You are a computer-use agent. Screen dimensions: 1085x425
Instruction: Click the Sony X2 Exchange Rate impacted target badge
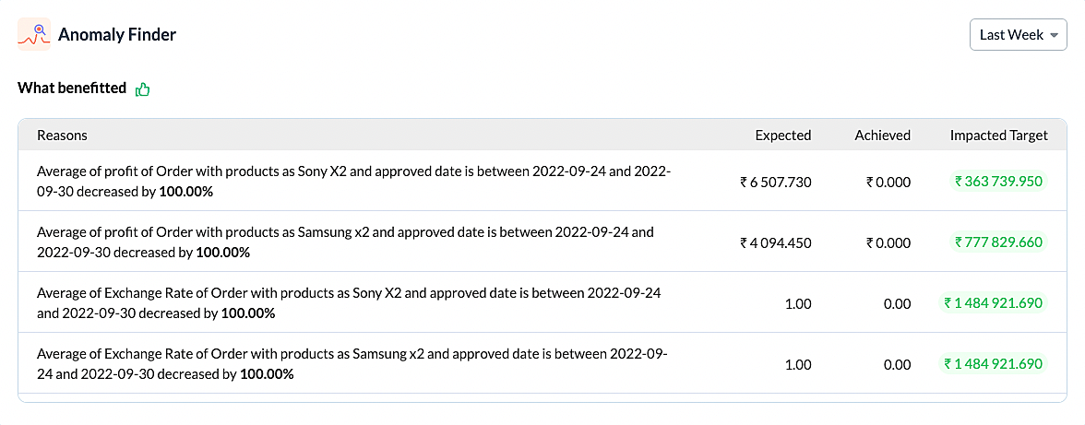(x=993, y=302)
